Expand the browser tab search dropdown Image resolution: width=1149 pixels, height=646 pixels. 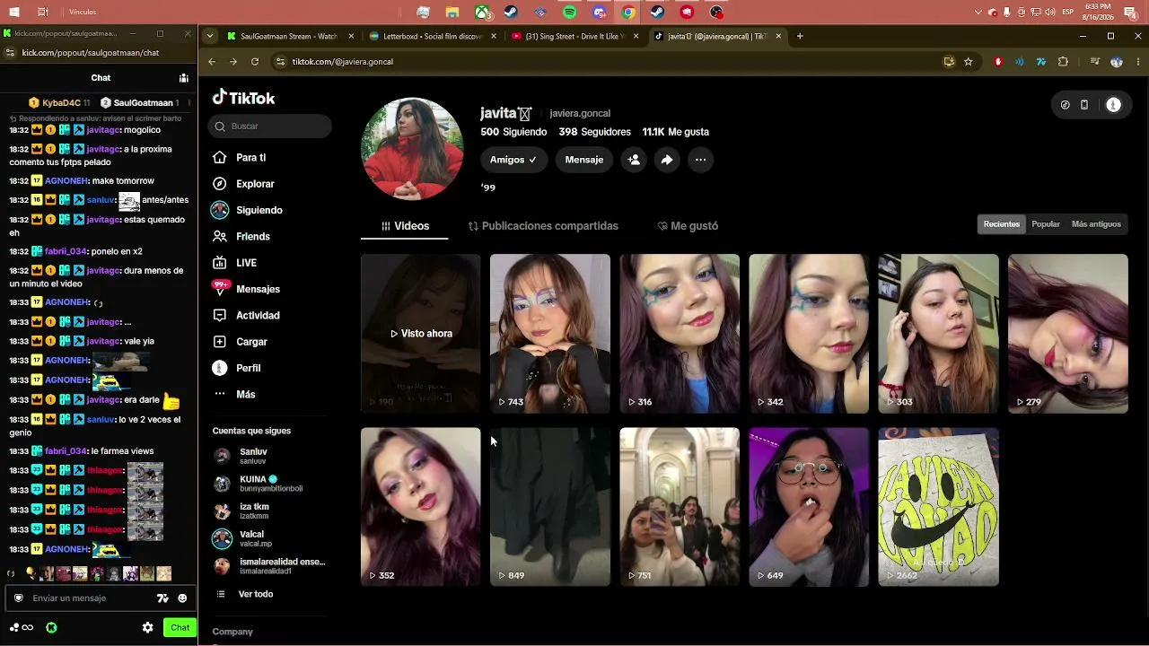tap(209, 37)
